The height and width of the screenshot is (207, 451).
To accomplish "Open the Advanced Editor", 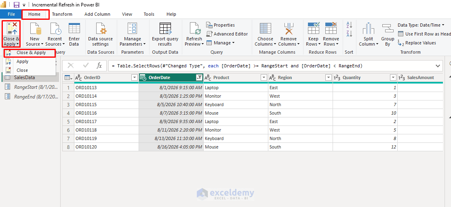I will [x=227, y=34].
